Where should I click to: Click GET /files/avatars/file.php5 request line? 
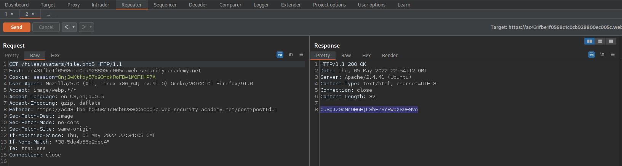(x=66, y=64)
